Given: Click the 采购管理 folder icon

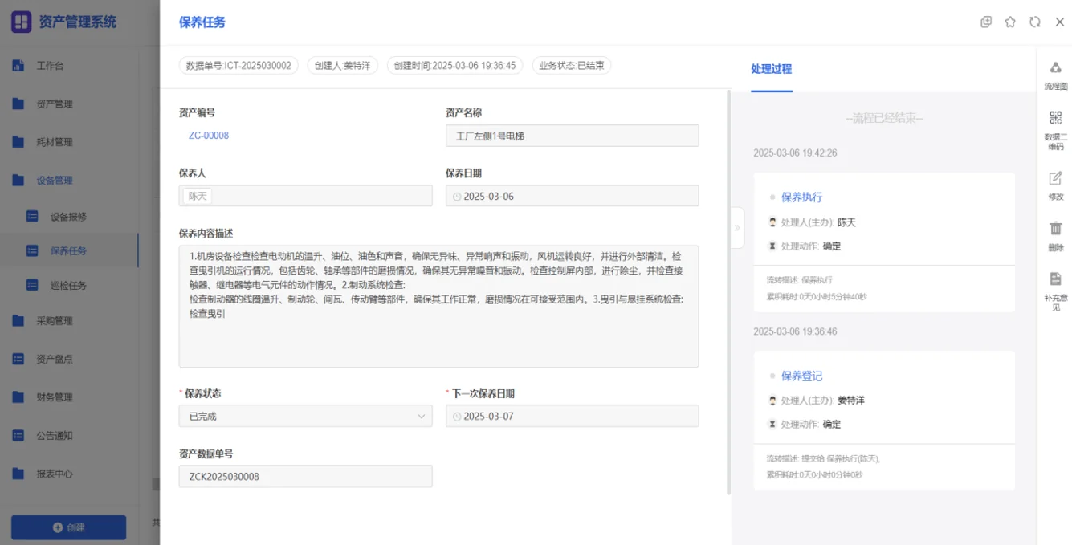Looking at the screenshot, I should [18, 321].
